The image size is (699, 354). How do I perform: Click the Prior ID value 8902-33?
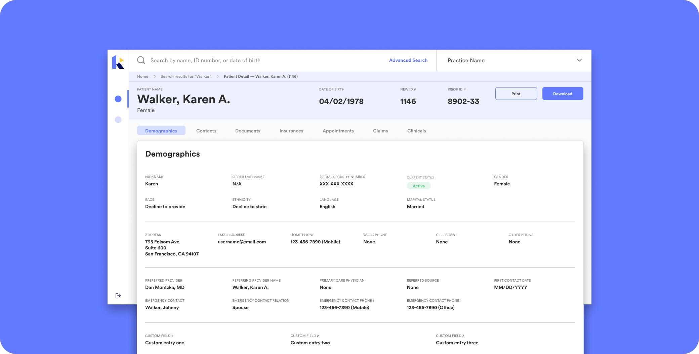(463, 102)
